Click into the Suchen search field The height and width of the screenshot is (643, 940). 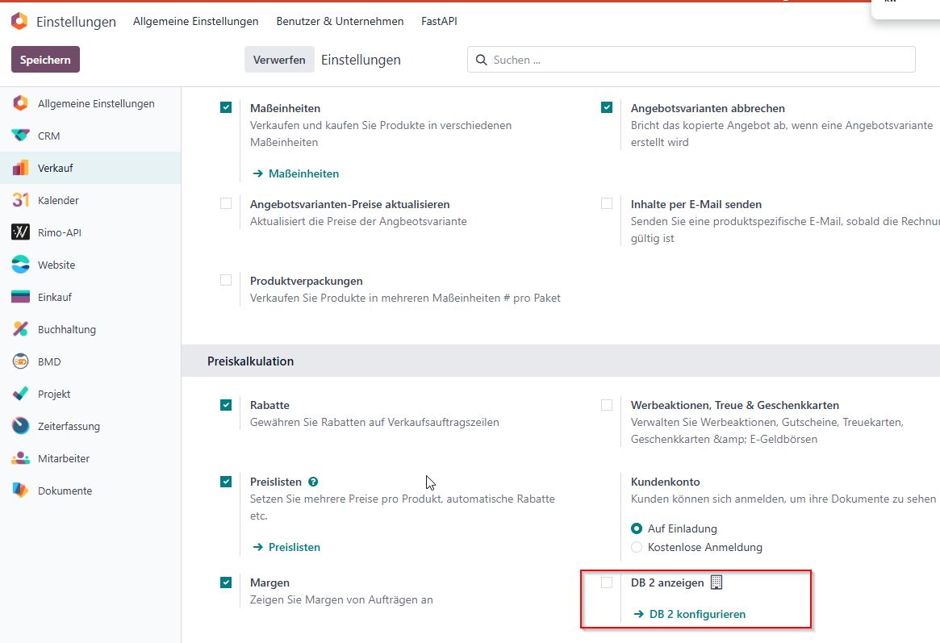click(691, 60)
